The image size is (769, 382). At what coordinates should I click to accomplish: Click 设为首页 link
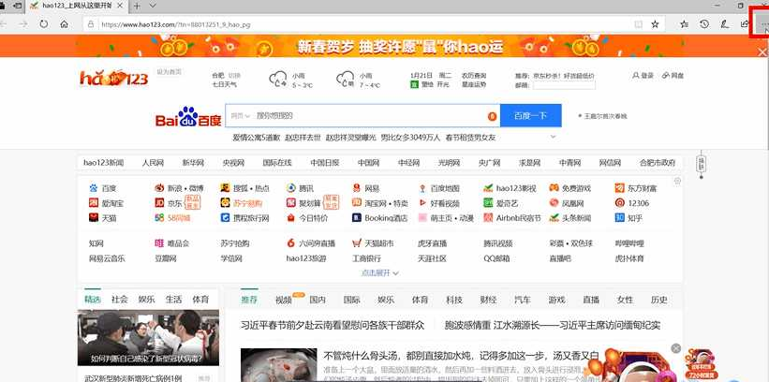tap(169, 71)
